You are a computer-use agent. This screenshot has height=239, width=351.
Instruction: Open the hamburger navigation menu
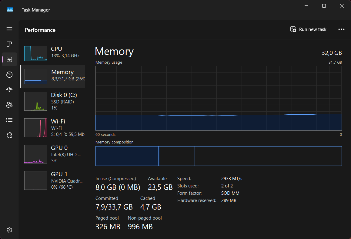[9, 29]
